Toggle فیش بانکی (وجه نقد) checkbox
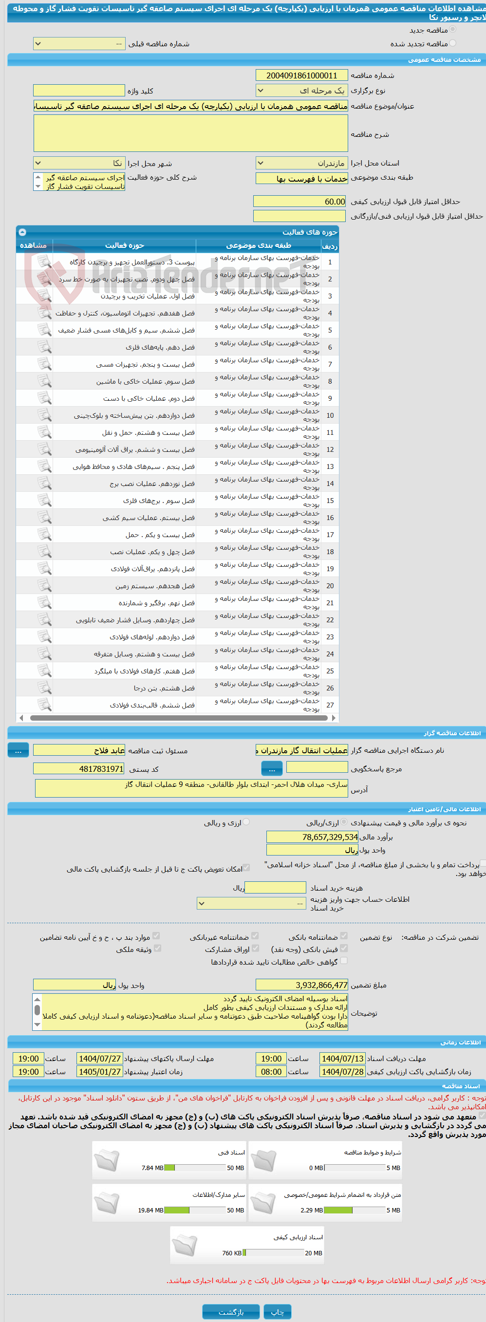486x1322 pixels. [x=344, y=948]
